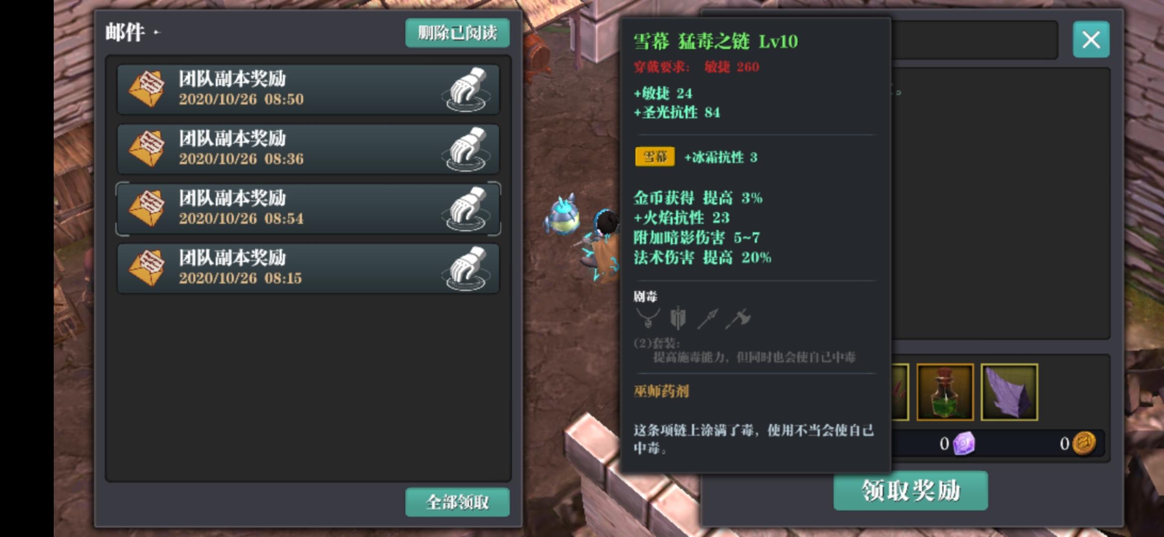
Task: Click the 领取奖励 claim reward button
Action: click(910, 491)
